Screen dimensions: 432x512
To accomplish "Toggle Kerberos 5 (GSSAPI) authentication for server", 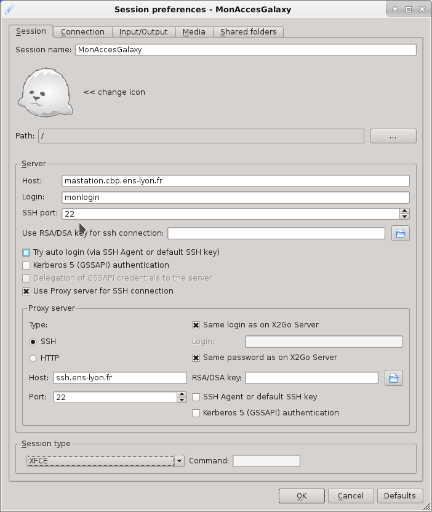I will tap(26, 265).
